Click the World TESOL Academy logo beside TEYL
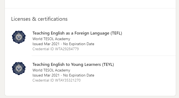Screen dimensions: 179x98 [x=19, y=69]
